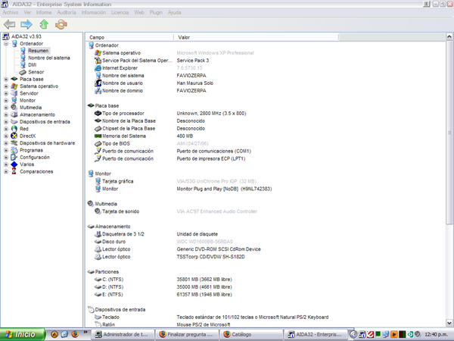Switch to Finalizar pregunta taskbar window

pyautogui.click(x=187, y=334)
